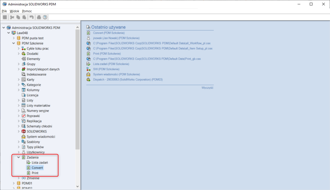330x190 pixels.
Task: Click the Indeksowanie magnifier icon
Action: pyautogui.click(x=24, y=74)
